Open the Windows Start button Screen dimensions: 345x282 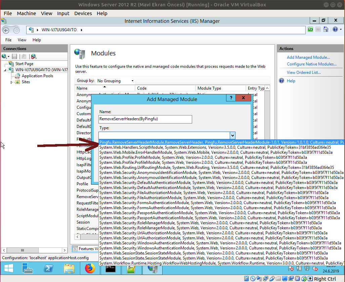point(9,268)
